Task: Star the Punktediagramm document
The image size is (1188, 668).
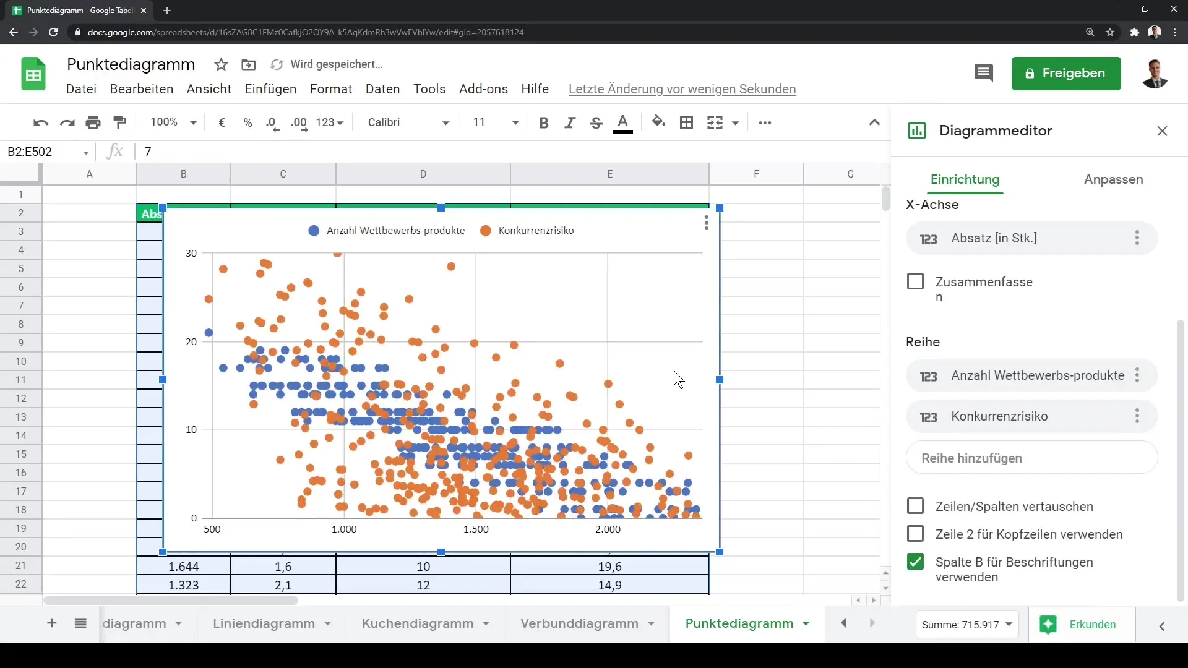Action: (221, 64)
